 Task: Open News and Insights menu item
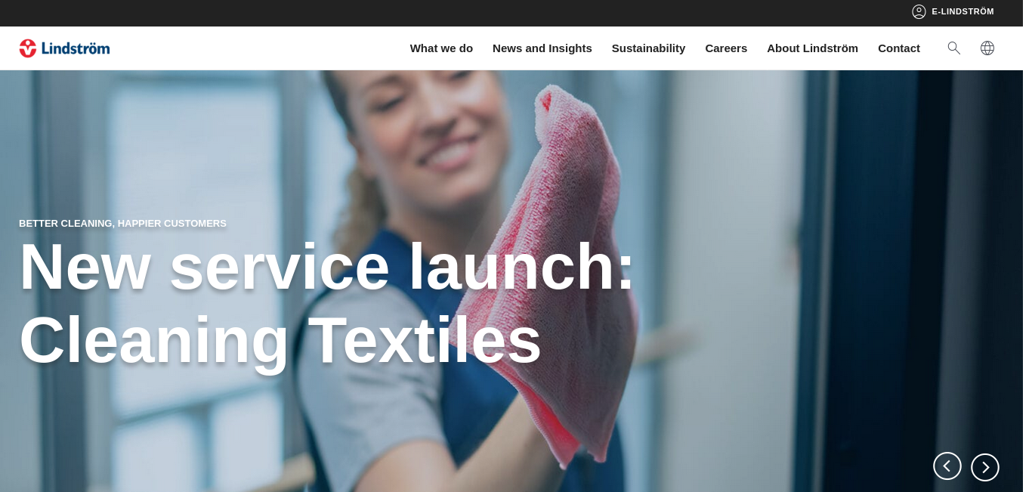coord(542,48)
